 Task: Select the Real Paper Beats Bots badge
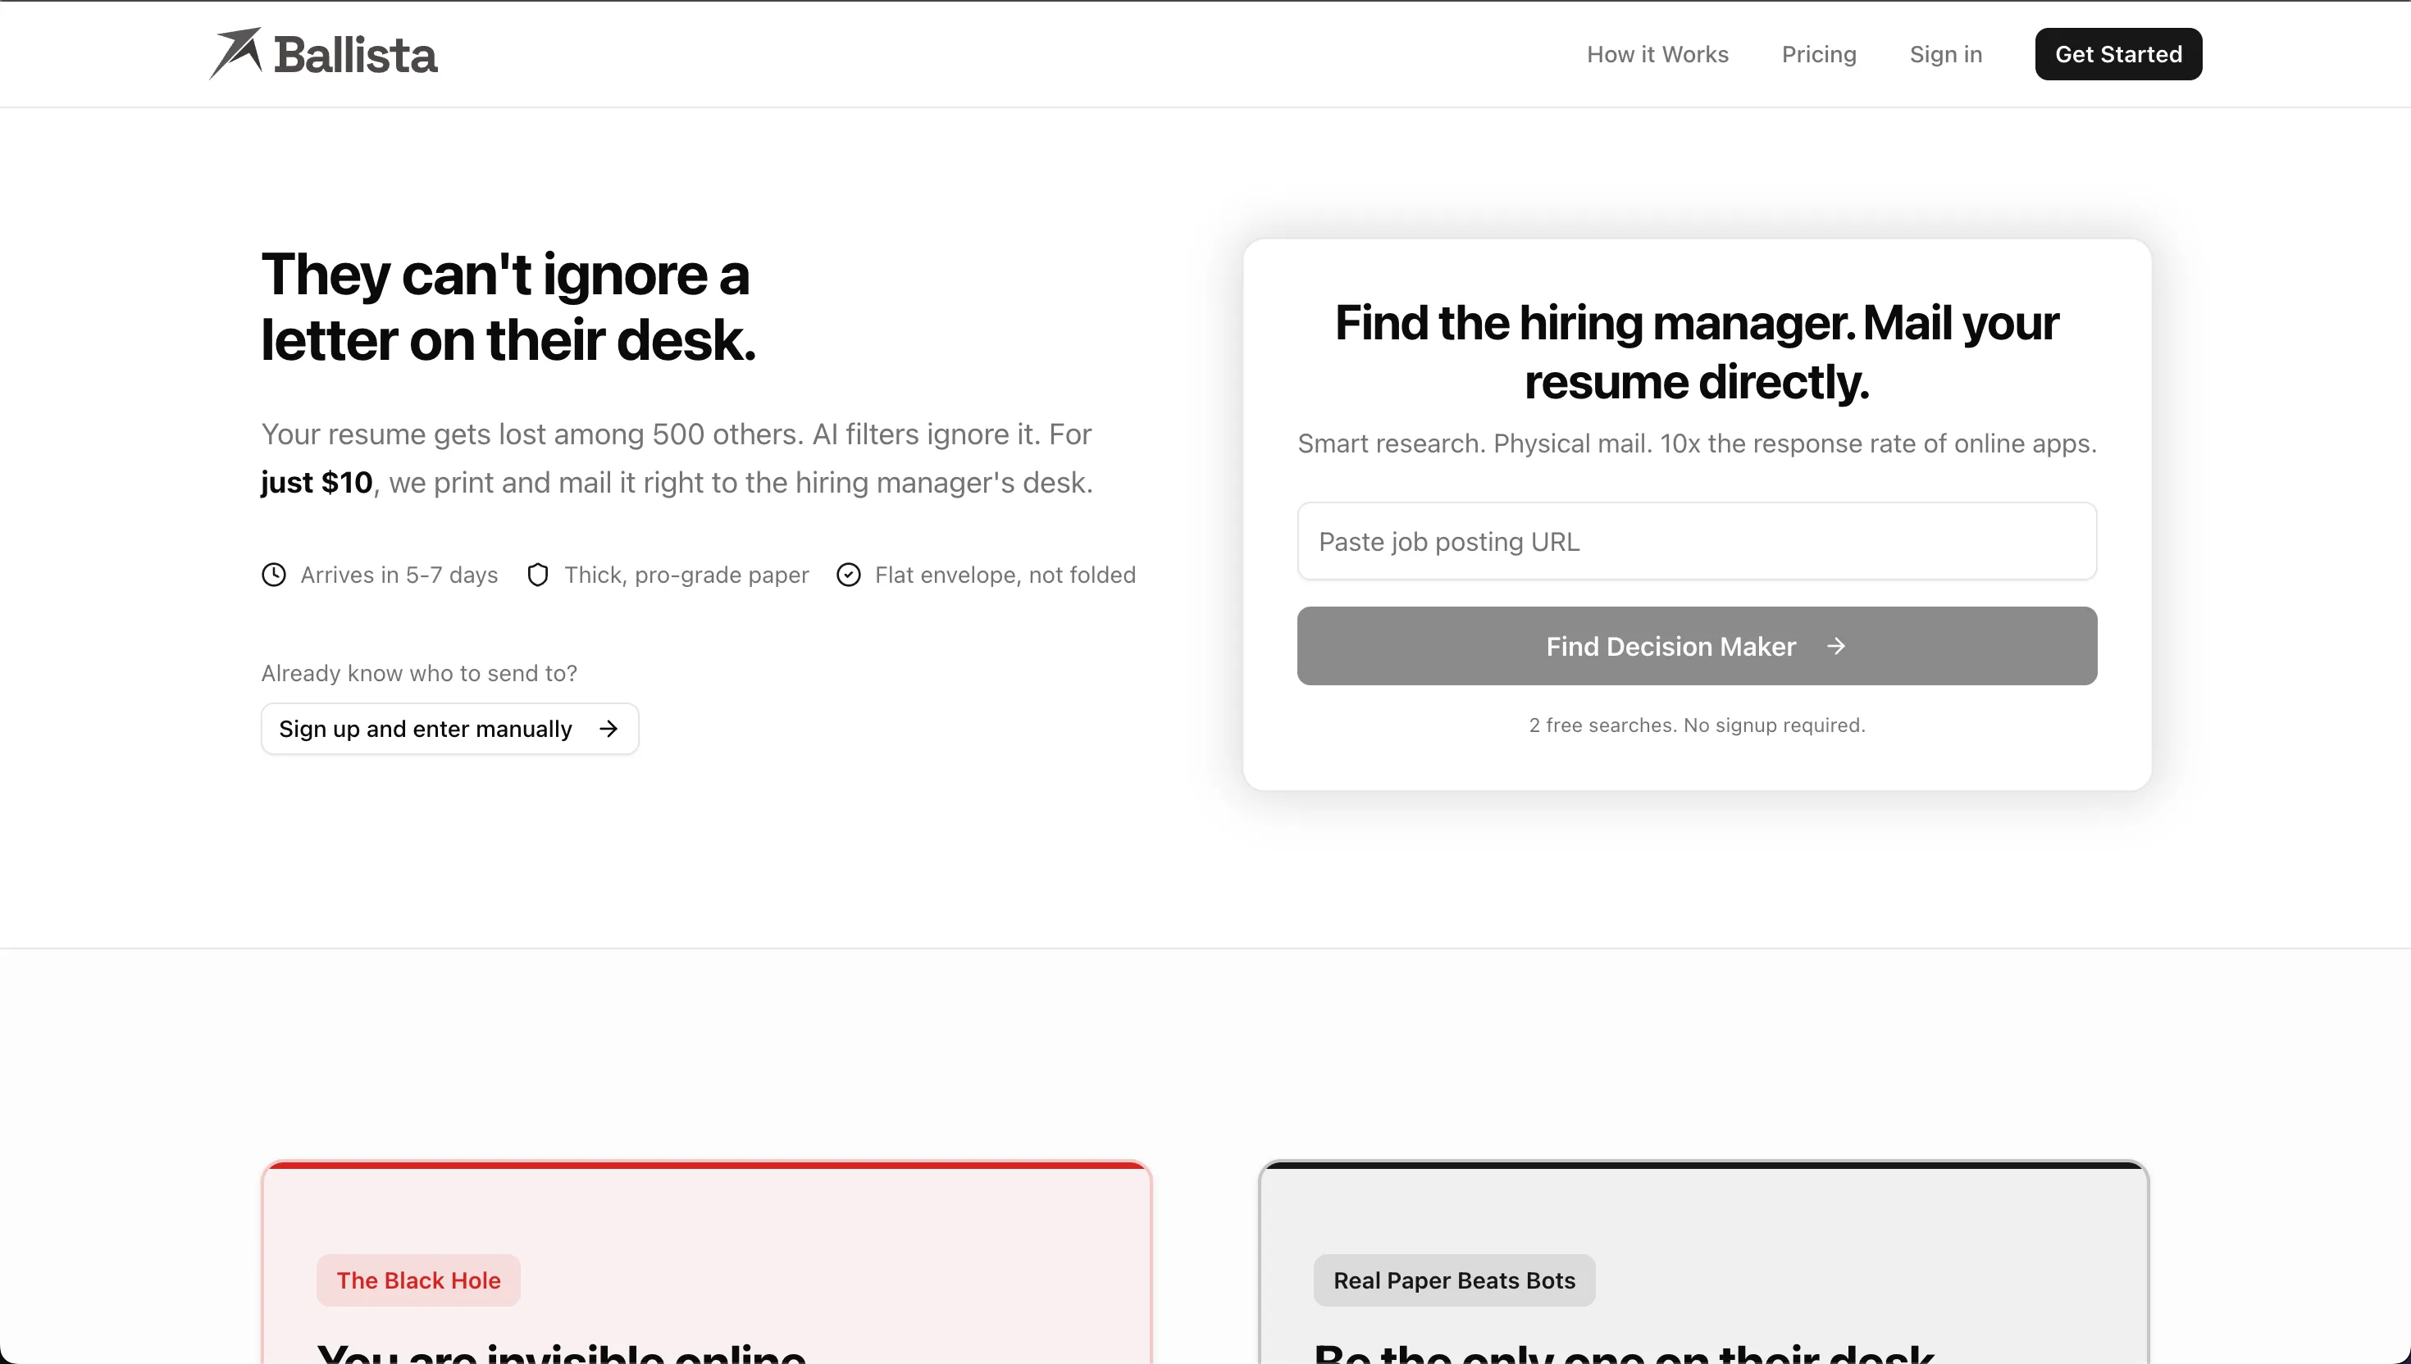click(x=1453, y=1280)
